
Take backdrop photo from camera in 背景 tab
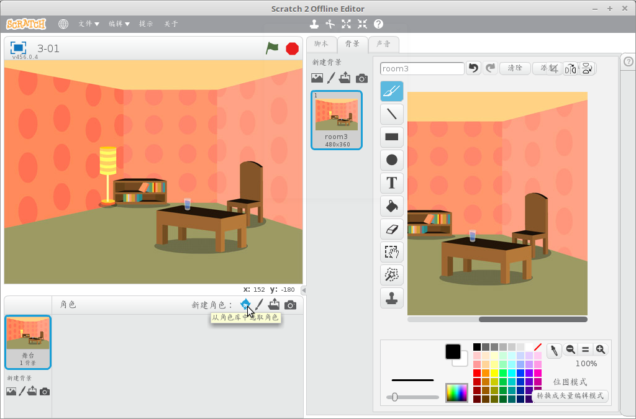coord(362,78)
